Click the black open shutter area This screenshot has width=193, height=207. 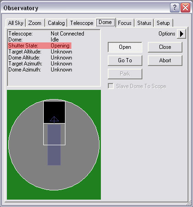tap(54, 112)
